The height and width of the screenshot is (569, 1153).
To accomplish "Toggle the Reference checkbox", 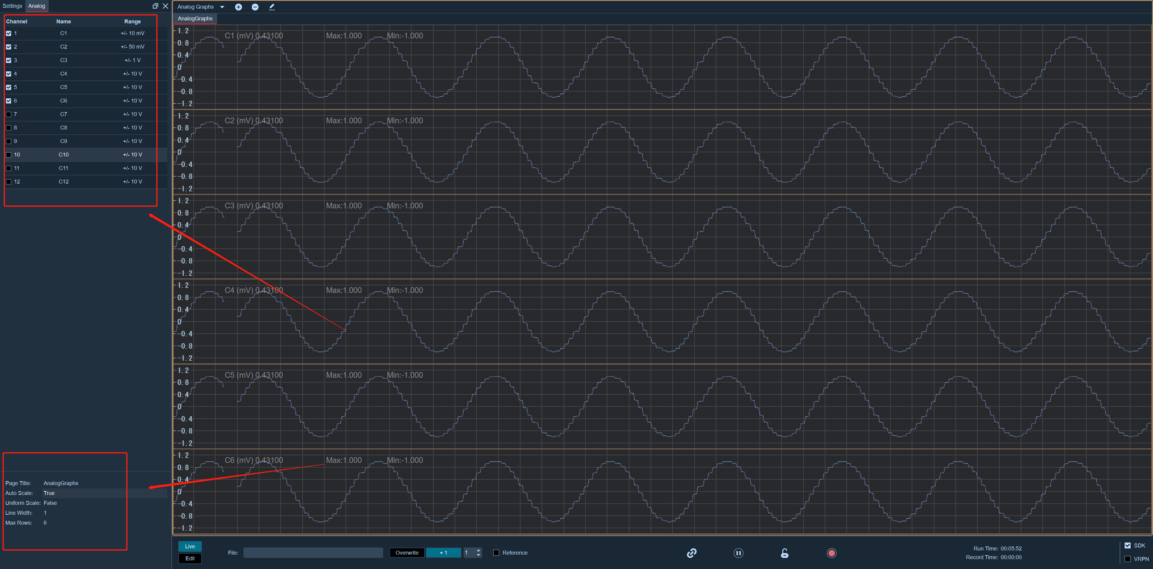I will coord(496,553).
